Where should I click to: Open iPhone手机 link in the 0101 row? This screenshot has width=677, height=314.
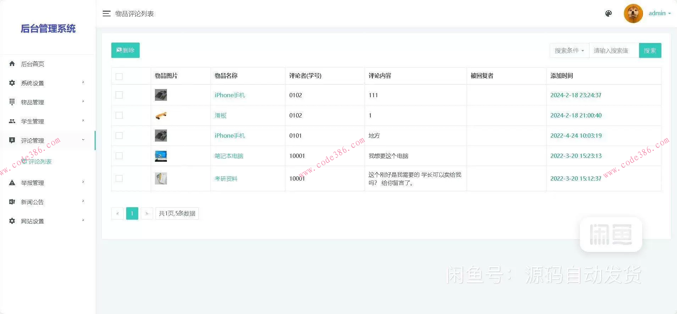230,136
